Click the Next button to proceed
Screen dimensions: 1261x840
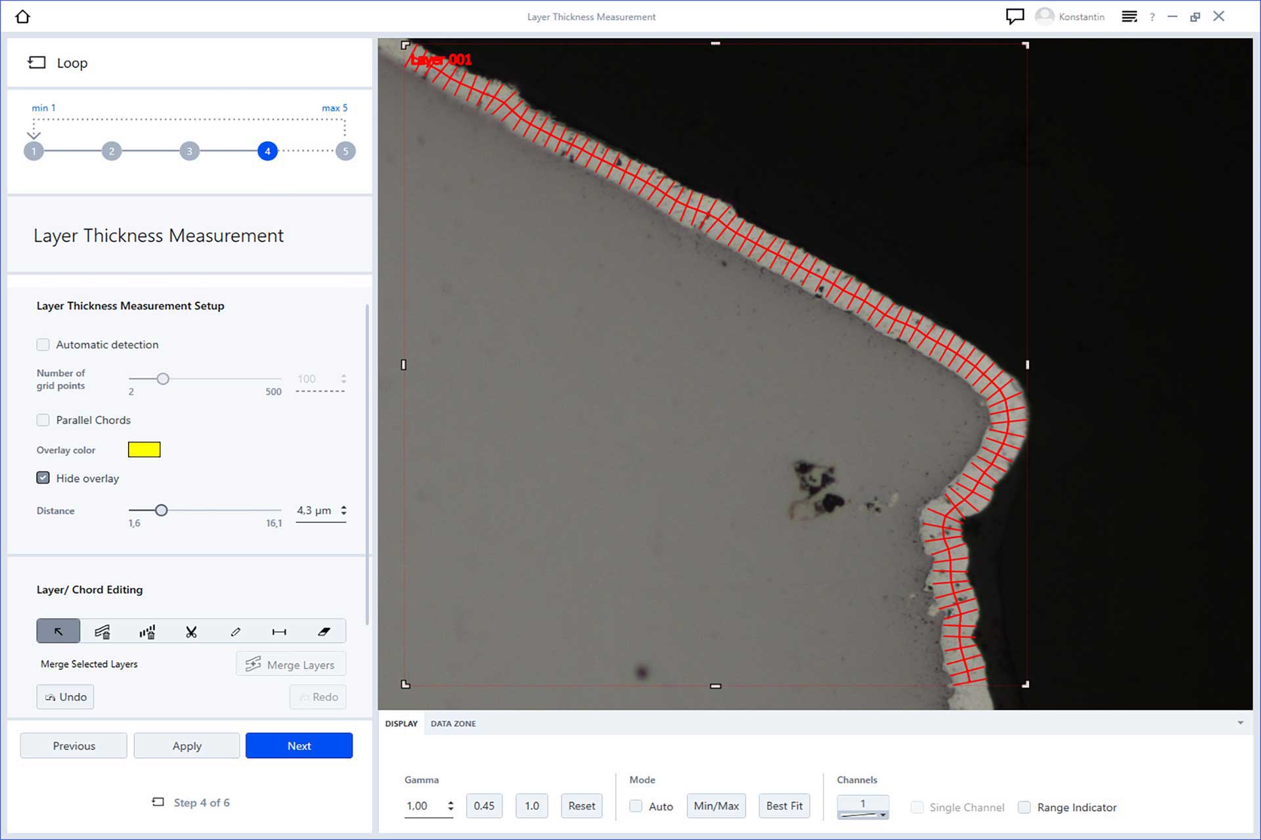[298, 746]
